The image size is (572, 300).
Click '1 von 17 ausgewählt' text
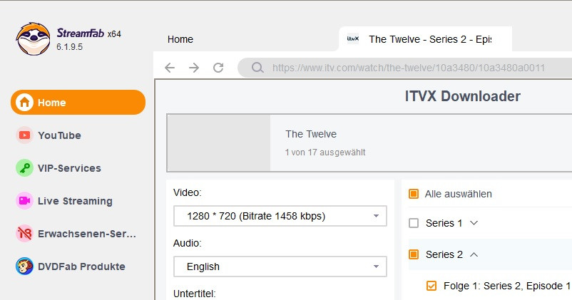coord(325,152)
